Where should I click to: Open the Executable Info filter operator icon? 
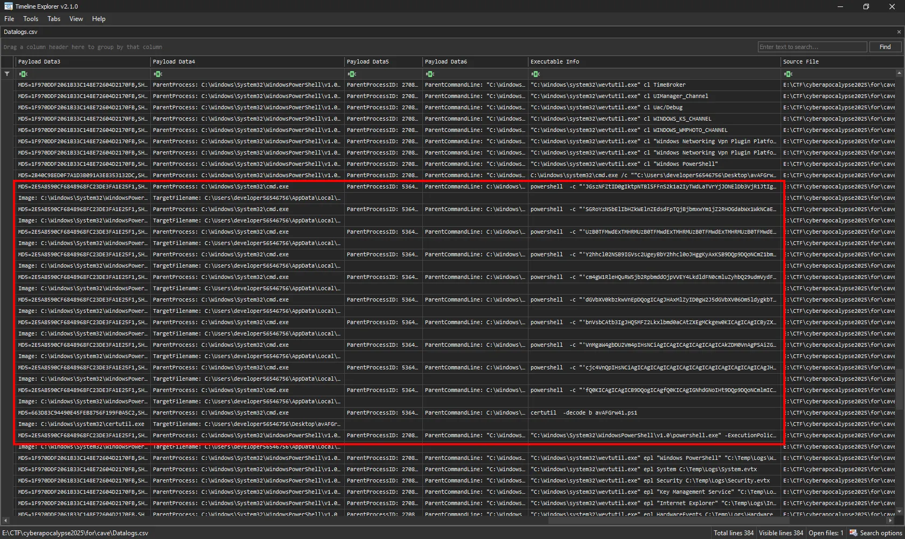tap(535, 74)
